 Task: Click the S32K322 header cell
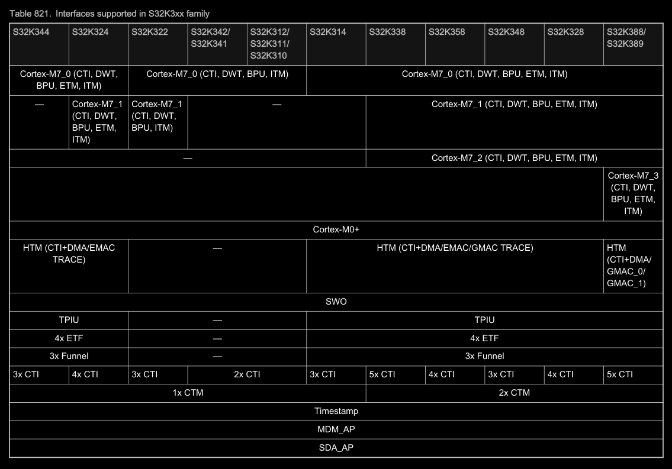coord(150,33)
